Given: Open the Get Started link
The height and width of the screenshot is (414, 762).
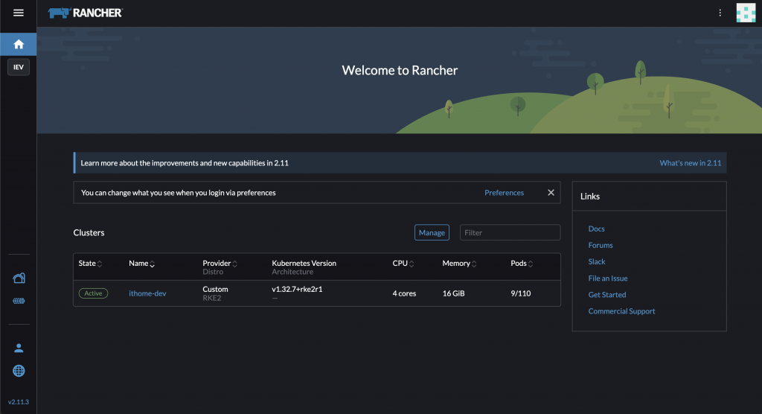Looking at the screenshot, I should pyautogui.click(x=607, y=295).
